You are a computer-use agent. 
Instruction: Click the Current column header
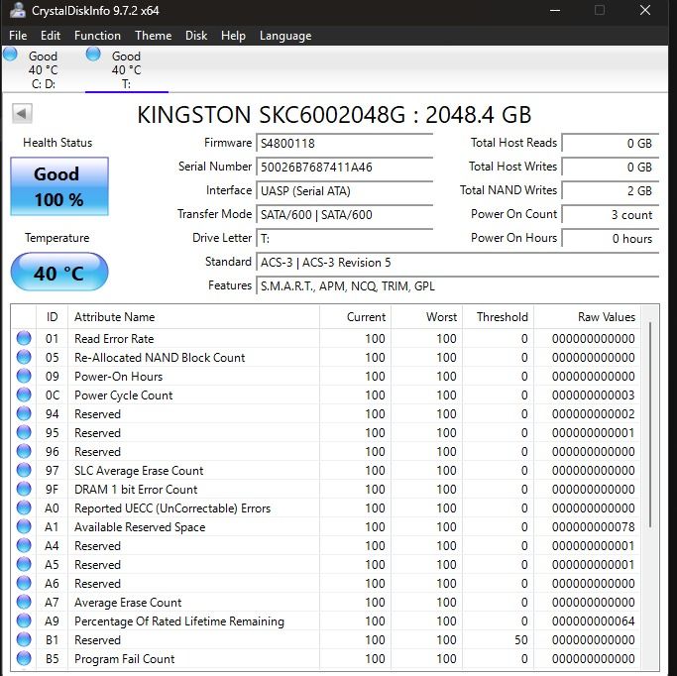355,317
